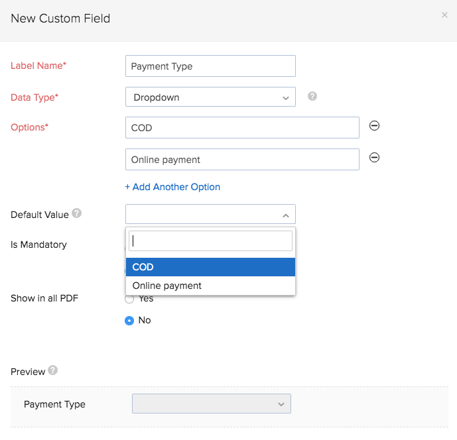Choose Online payment from the default value list

tap(210, 286)
